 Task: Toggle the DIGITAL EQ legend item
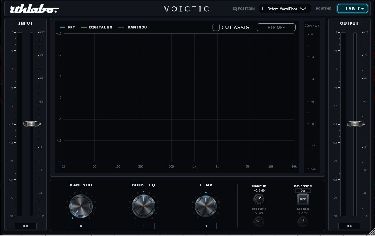tap(97, 27)
